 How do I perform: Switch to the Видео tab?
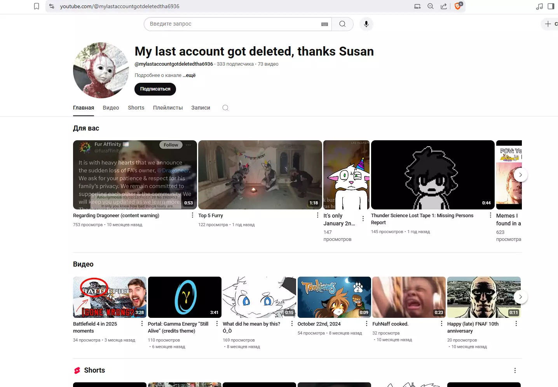point(111,108)
